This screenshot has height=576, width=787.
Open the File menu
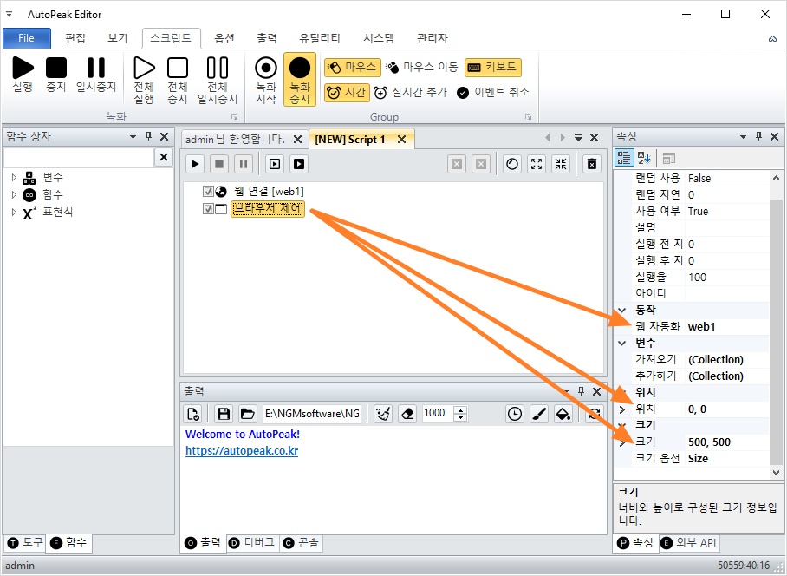pos(27,38)
